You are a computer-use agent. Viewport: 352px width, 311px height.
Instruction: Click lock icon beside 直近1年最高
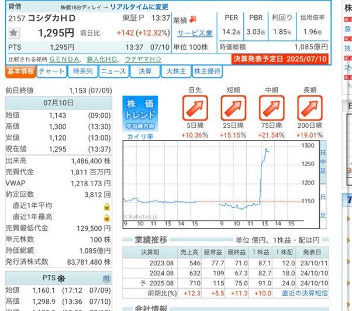tap(106, 218)
